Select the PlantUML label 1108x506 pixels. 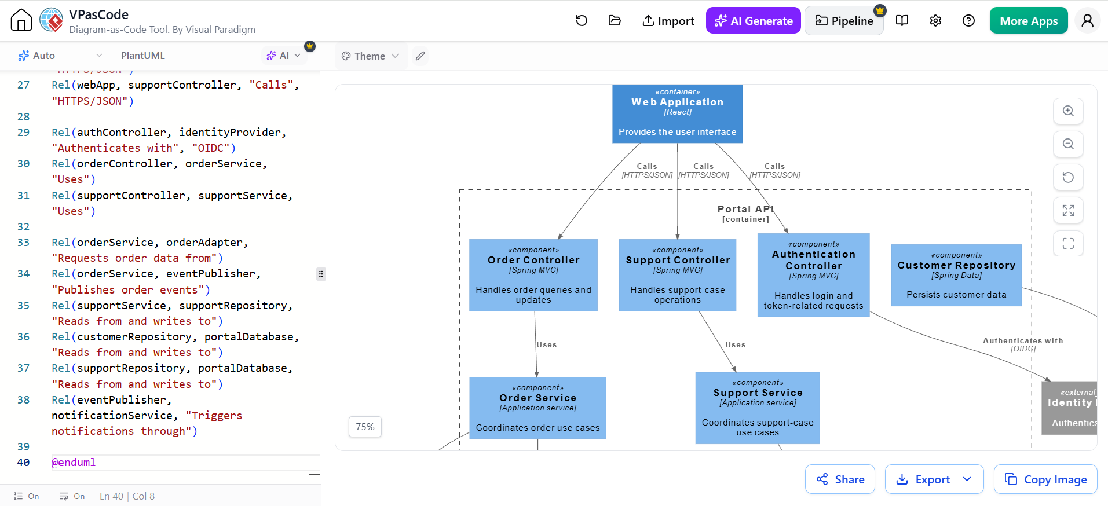143,56
